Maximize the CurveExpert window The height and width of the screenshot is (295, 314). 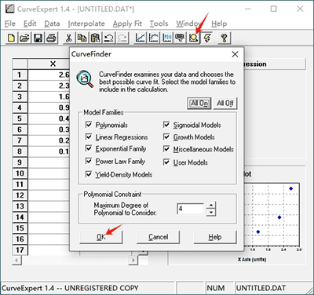[274, 9]
